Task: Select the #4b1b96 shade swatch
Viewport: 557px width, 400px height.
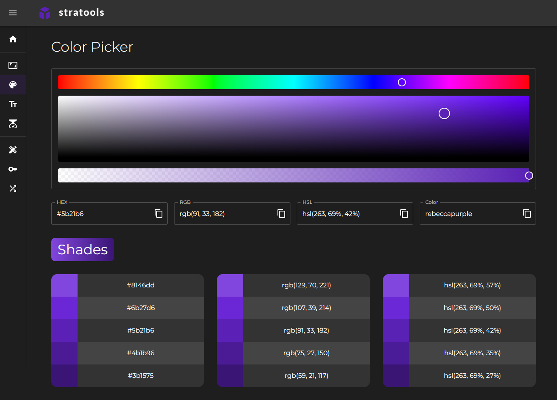Action: [64, 353]
